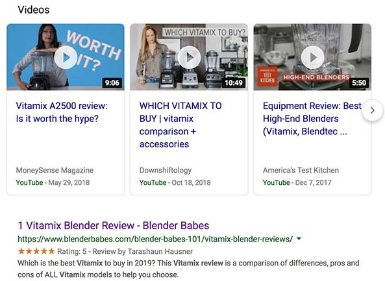Click the 9:06 duration badge
The image size is (385, 281).
click(112, 82)
